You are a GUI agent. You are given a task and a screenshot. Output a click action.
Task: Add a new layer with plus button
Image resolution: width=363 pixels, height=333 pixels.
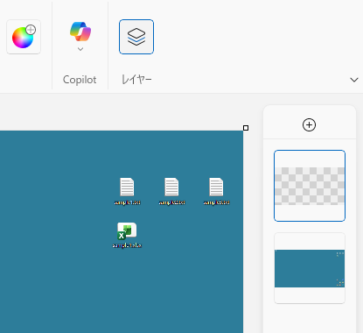click(x=309, y=125)
